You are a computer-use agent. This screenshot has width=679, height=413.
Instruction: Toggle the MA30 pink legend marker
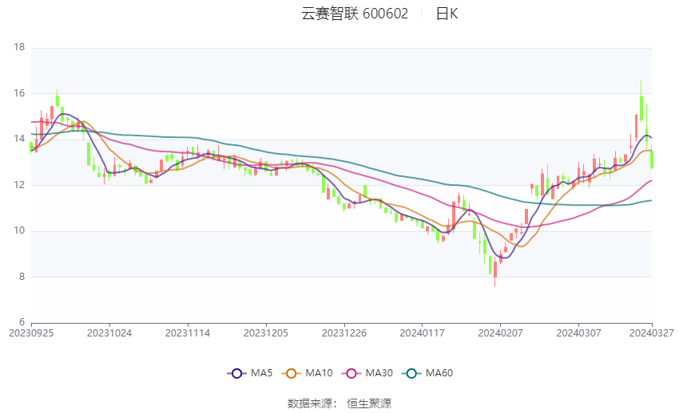pyautogui.click(x=351, y=373)
